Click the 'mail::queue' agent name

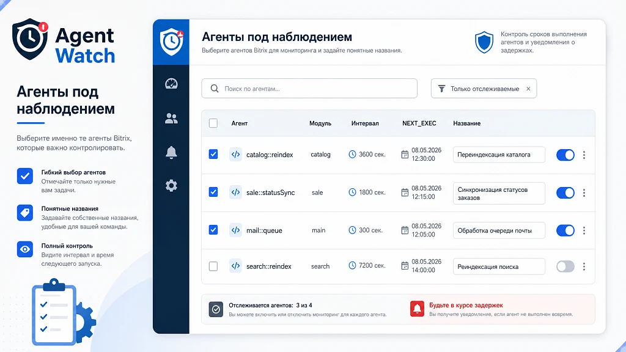(x=264, y=230)
